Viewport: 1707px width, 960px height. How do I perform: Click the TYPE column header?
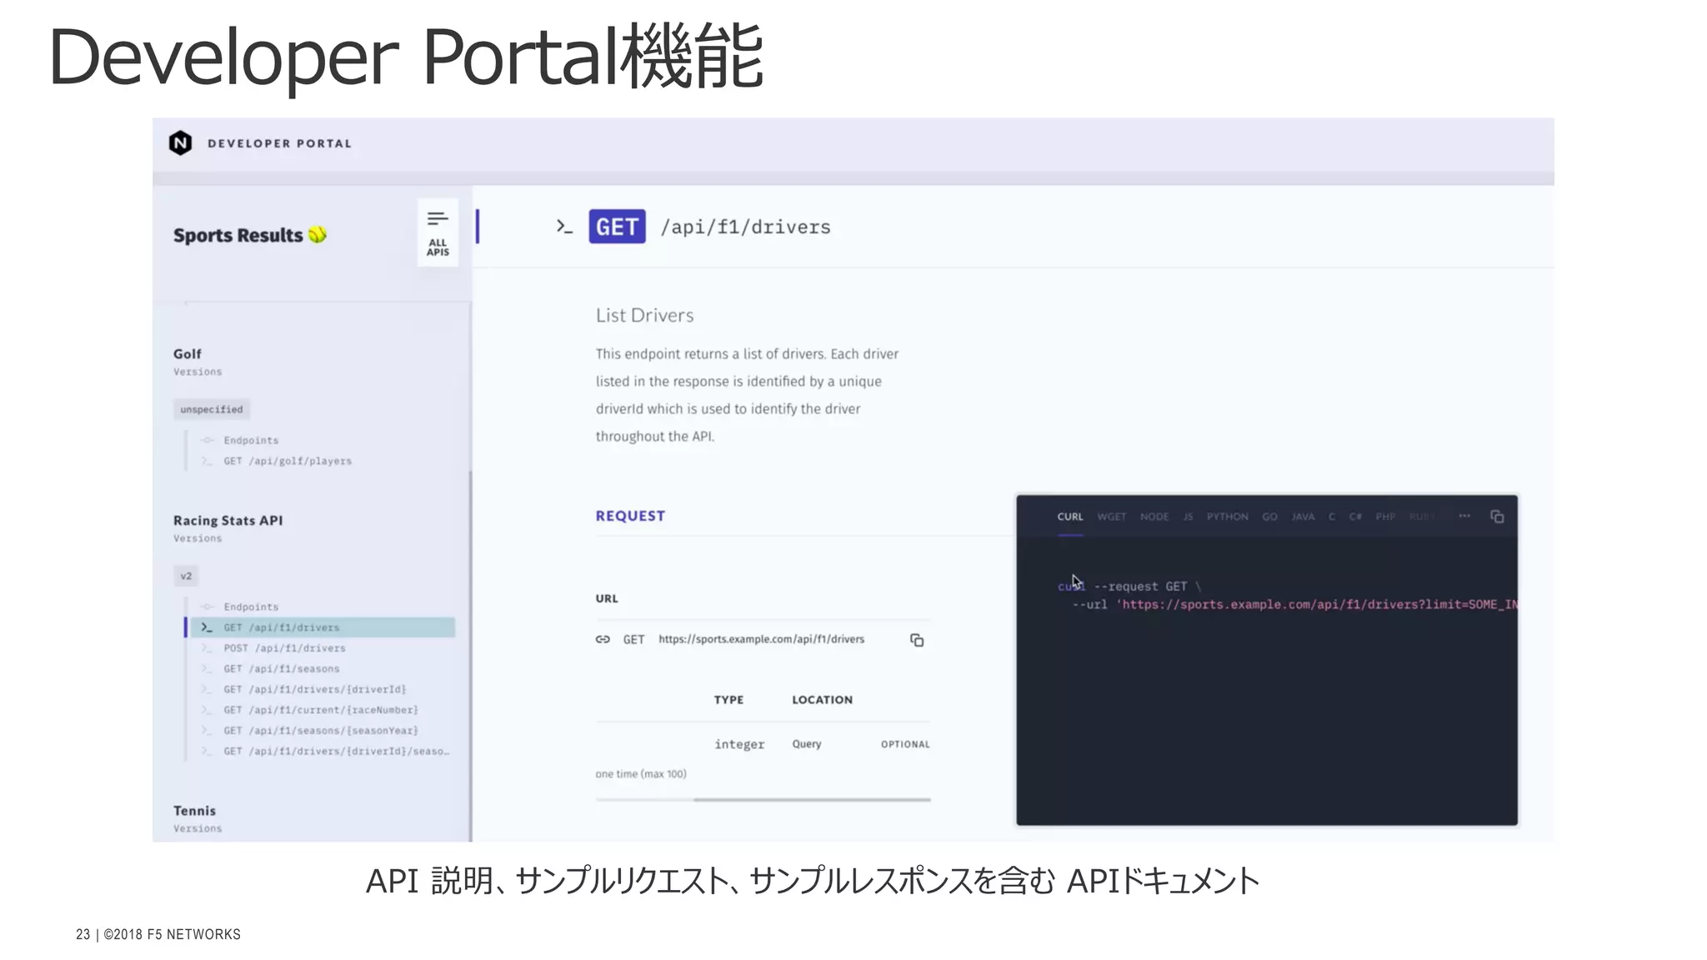[728, 700]
